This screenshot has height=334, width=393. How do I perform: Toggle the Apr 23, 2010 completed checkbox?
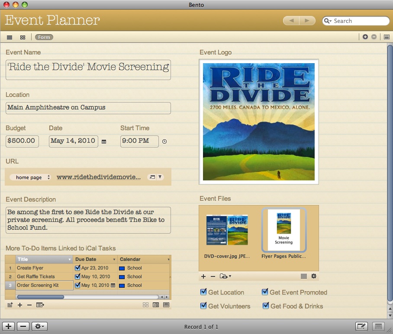pyautogui.click(x=77, y=268)
